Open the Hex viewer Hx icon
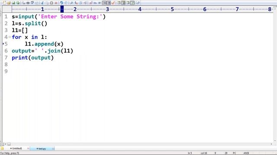This screenshot has width=277, height=155. tap(95, 3)
